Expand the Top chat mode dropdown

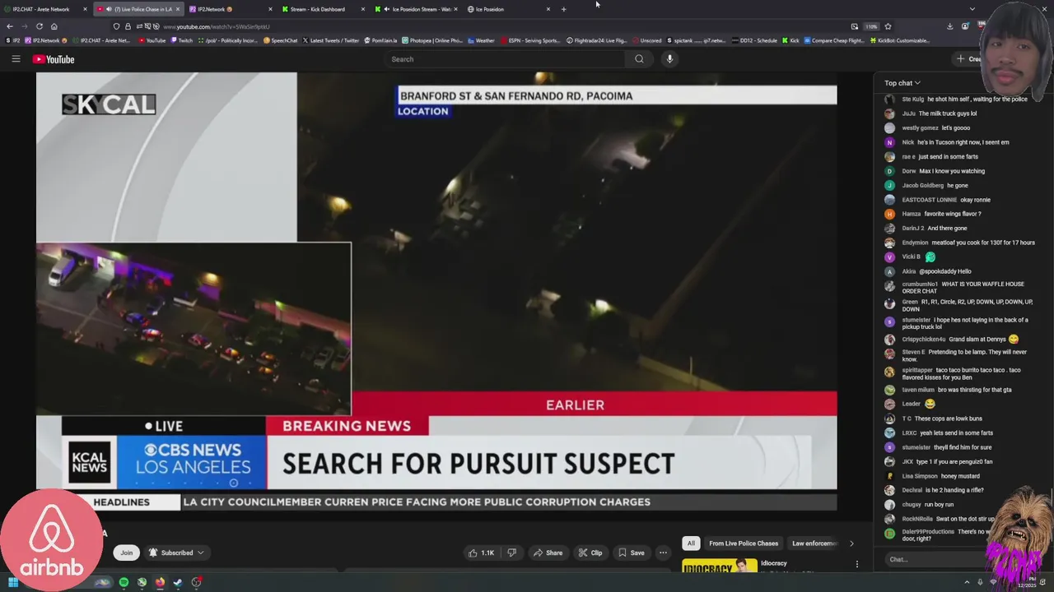902,83
